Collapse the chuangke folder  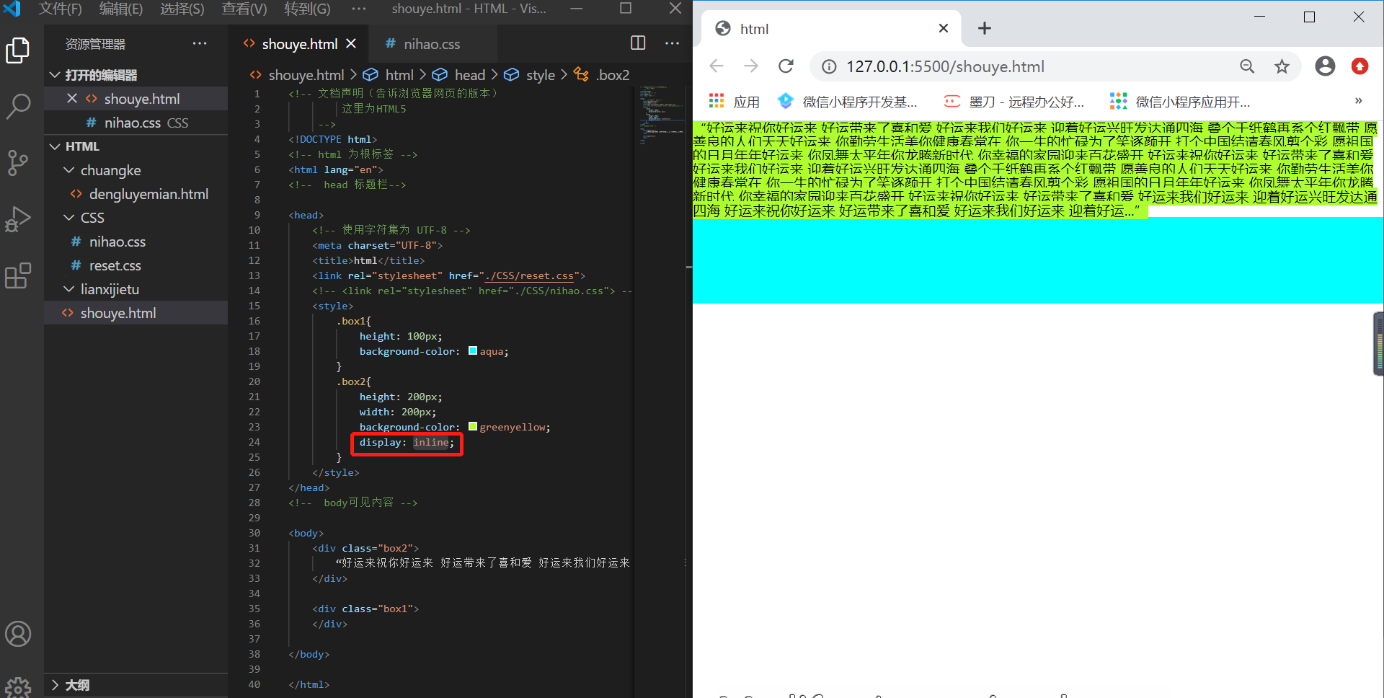coord(136,170)
